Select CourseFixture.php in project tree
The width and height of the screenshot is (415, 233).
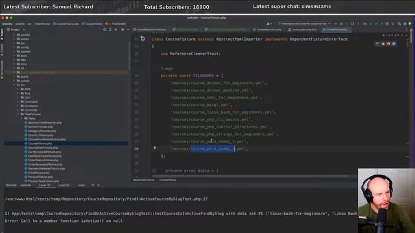point(66,144)
